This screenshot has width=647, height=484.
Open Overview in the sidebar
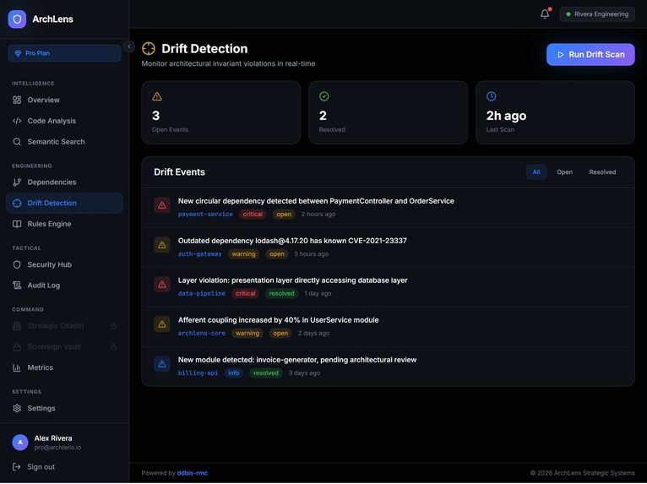click(64, 100)
